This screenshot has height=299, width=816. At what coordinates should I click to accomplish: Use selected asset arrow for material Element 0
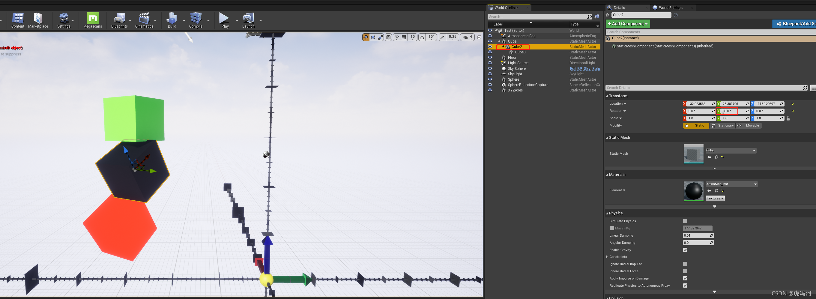click(709, 191)
